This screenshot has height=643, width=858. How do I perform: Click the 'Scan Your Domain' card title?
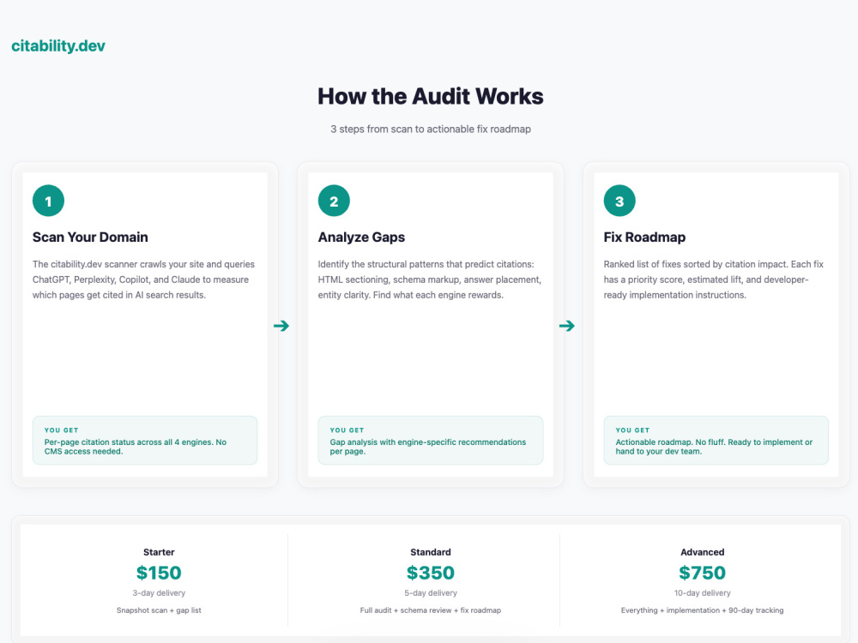pyautogui.click(x=90, y=237)
